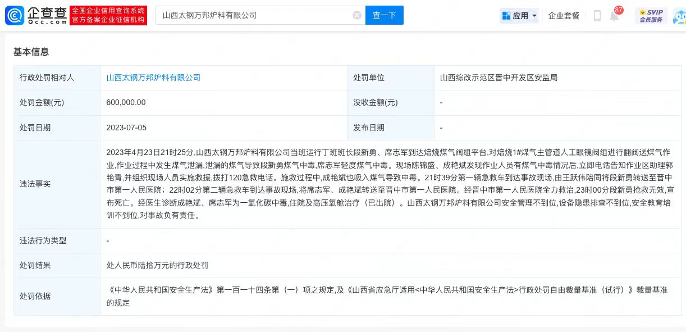Click the 没收金额(元) label cell

coord(391,103)
